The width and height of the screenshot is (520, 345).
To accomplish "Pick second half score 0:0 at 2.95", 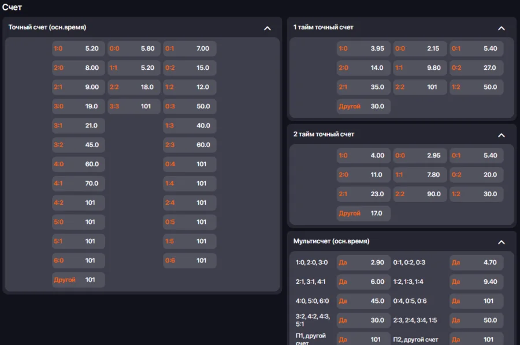I will (x=420, y=155).
